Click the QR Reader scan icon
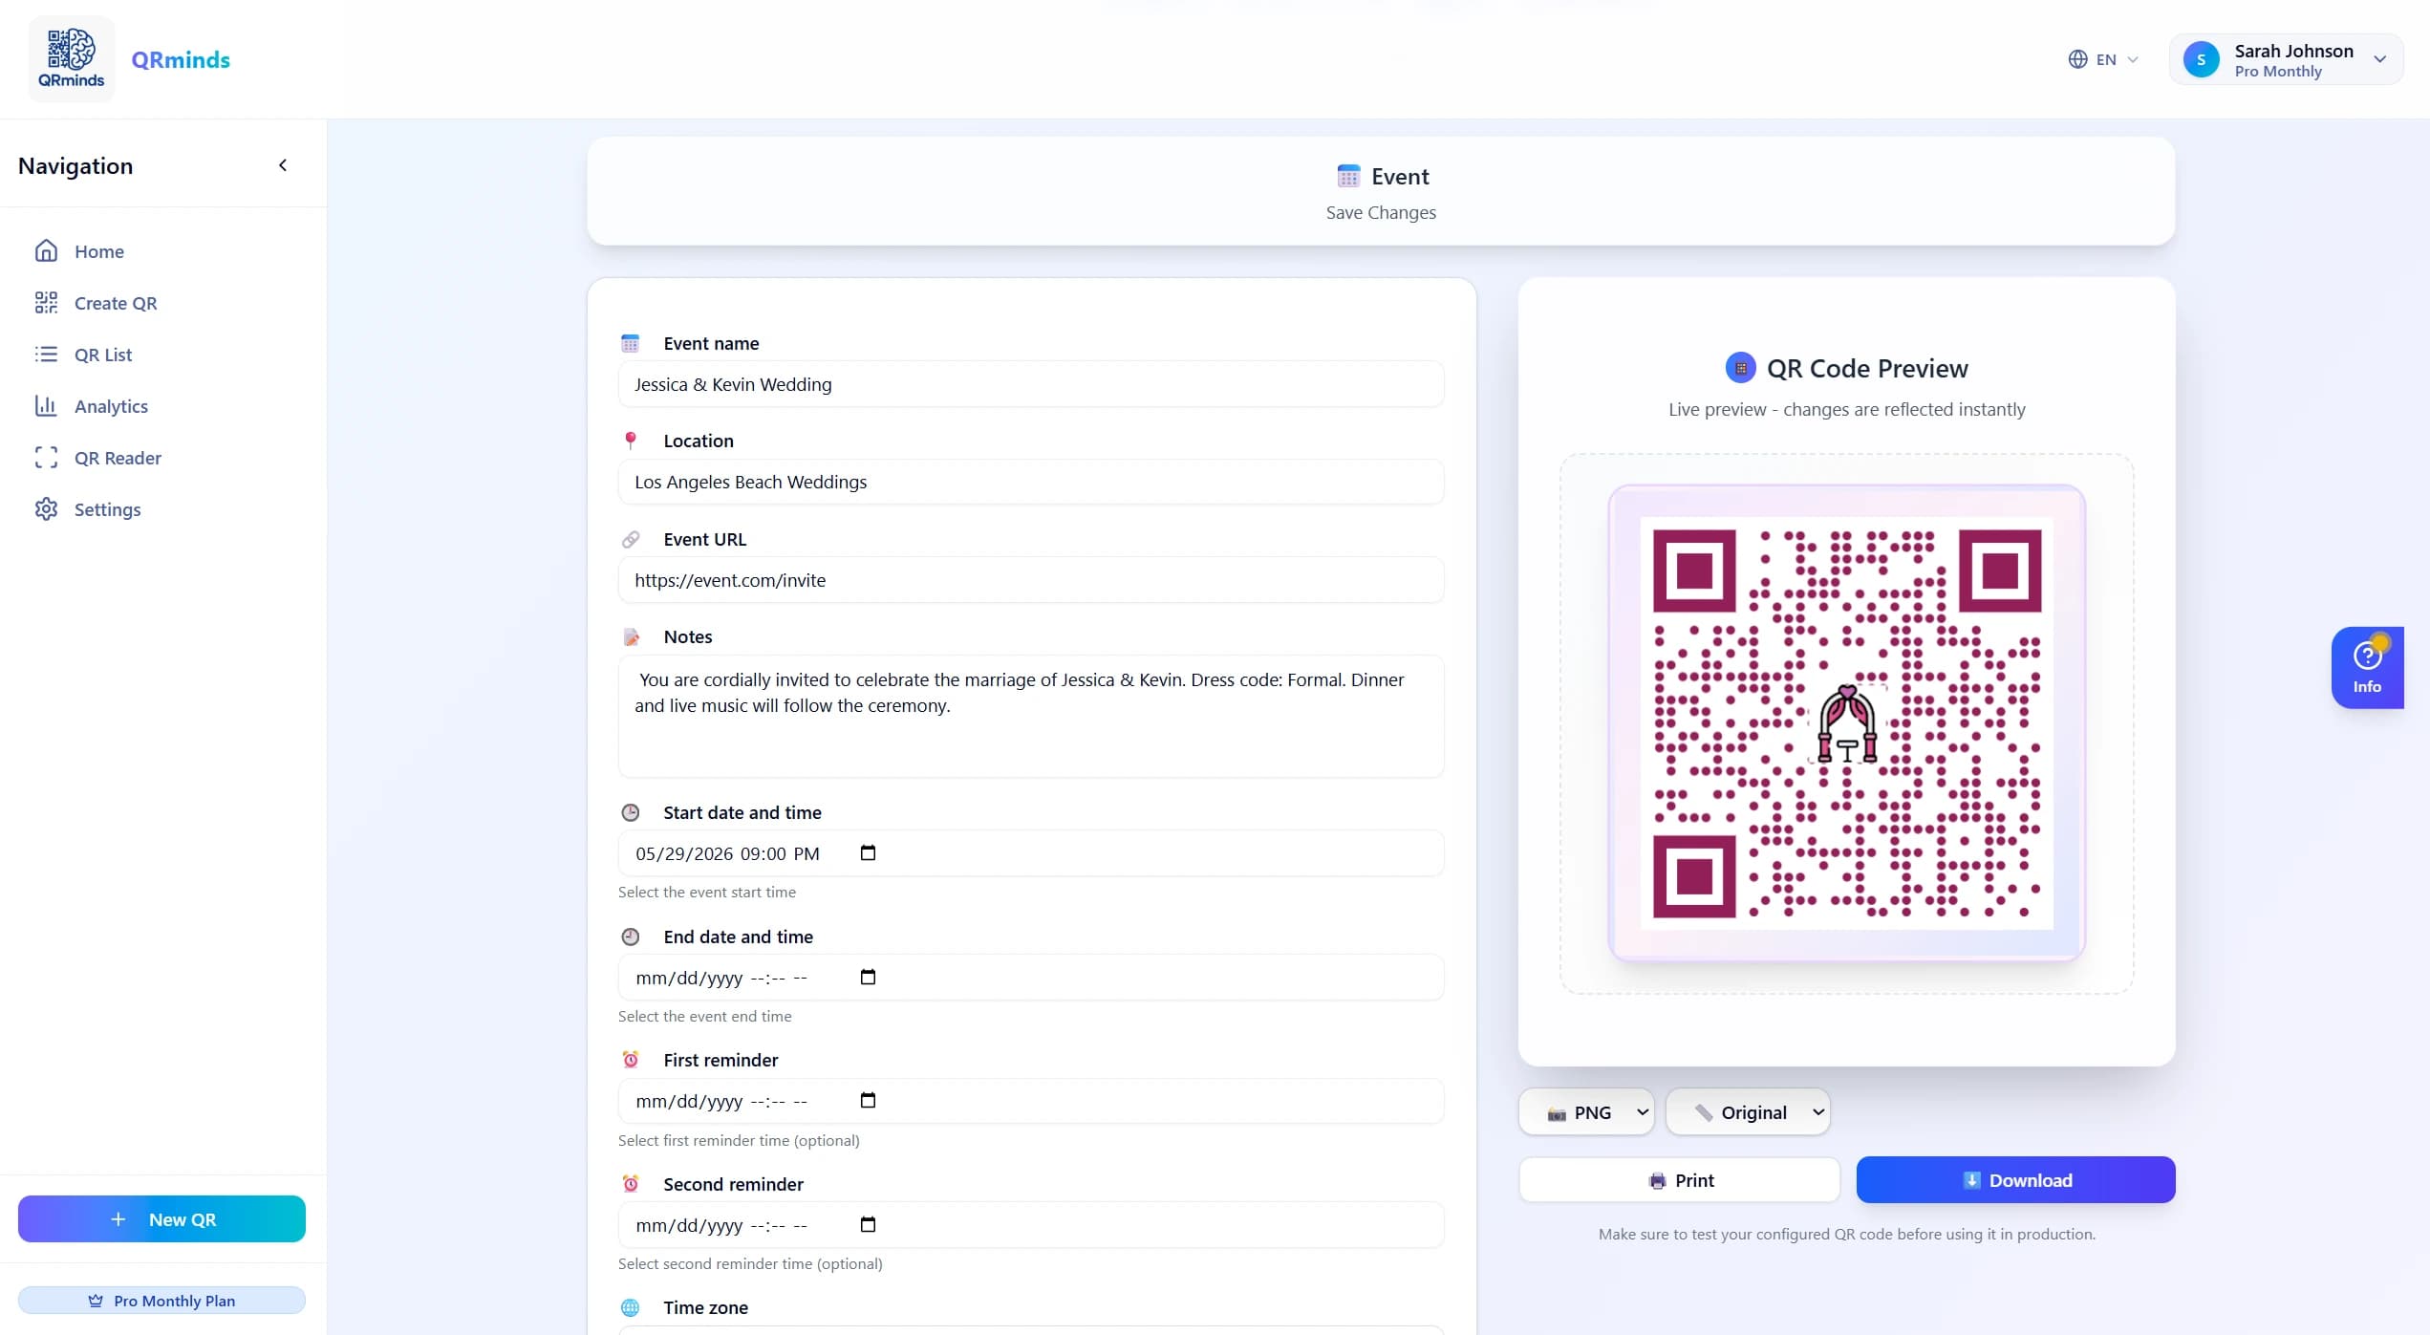2430x1335 pixels. [x=47, y=458]
